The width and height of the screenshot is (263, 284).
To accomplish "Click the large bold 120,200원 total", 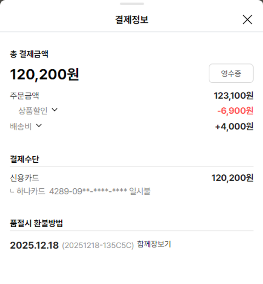I will pyautogui.click(x=45, y=74).
